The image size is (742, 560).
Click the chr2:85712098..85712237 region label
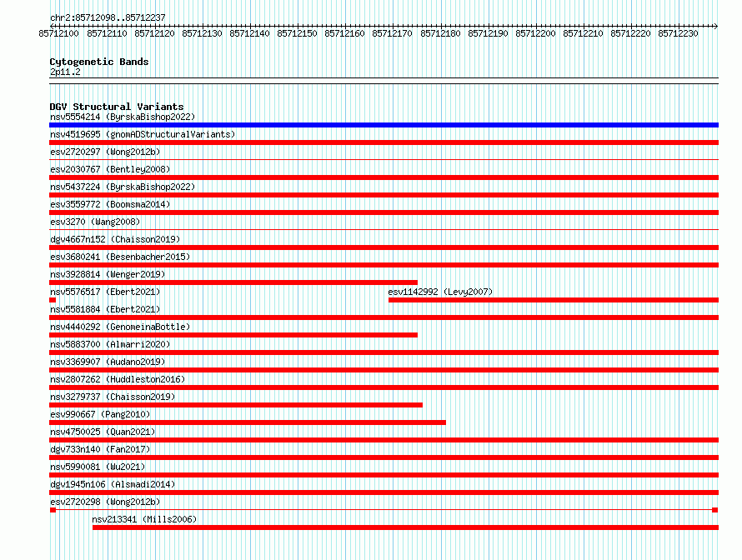[x=108, y=17]
